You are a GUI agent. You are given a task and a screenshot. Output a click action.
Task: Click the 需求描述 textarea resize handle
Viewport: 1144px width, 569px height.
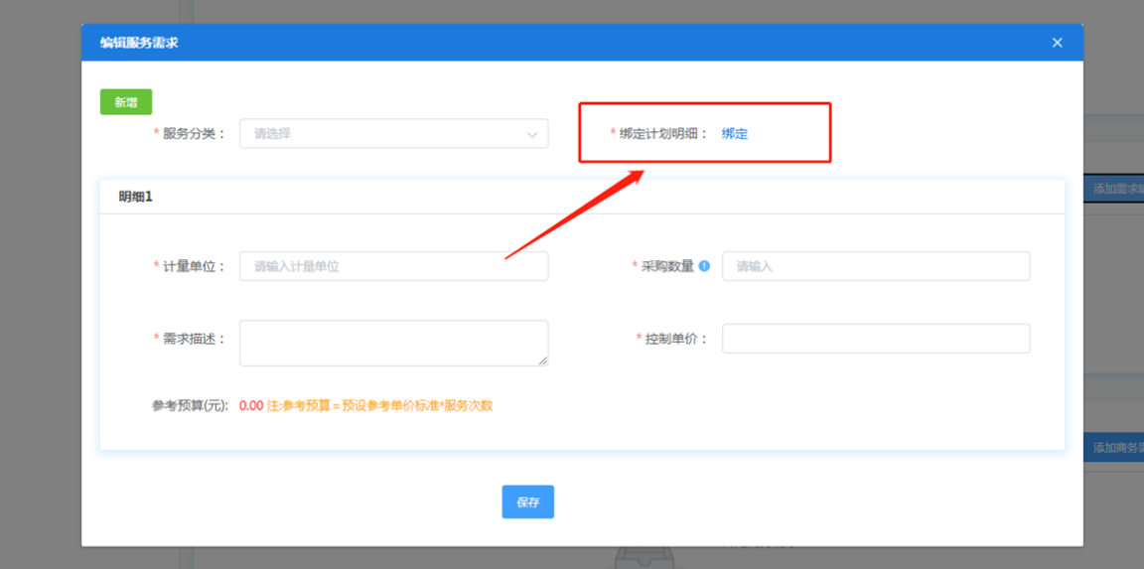click(x=542, y=360)
